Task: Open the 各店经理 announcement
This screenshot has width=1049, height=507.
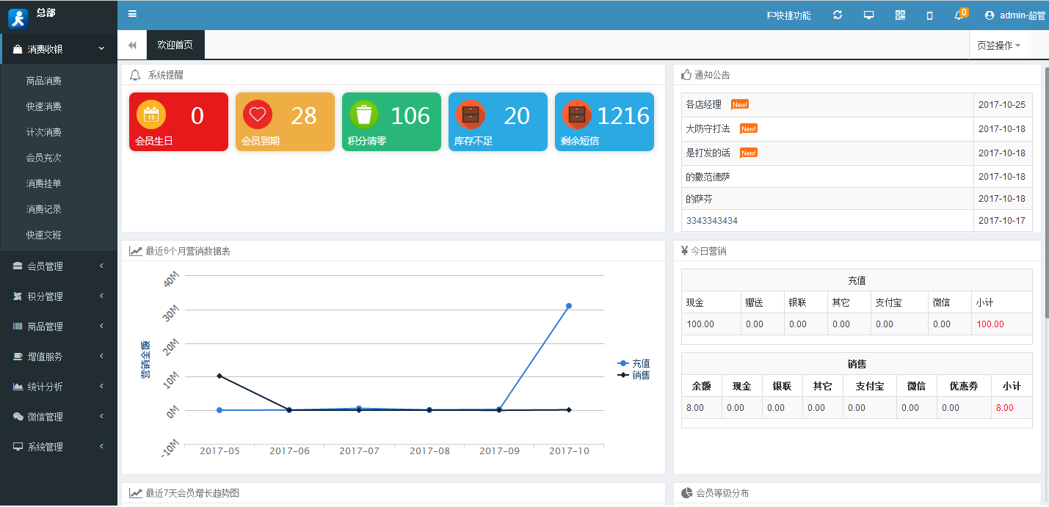Action: [x=703, y=105]
